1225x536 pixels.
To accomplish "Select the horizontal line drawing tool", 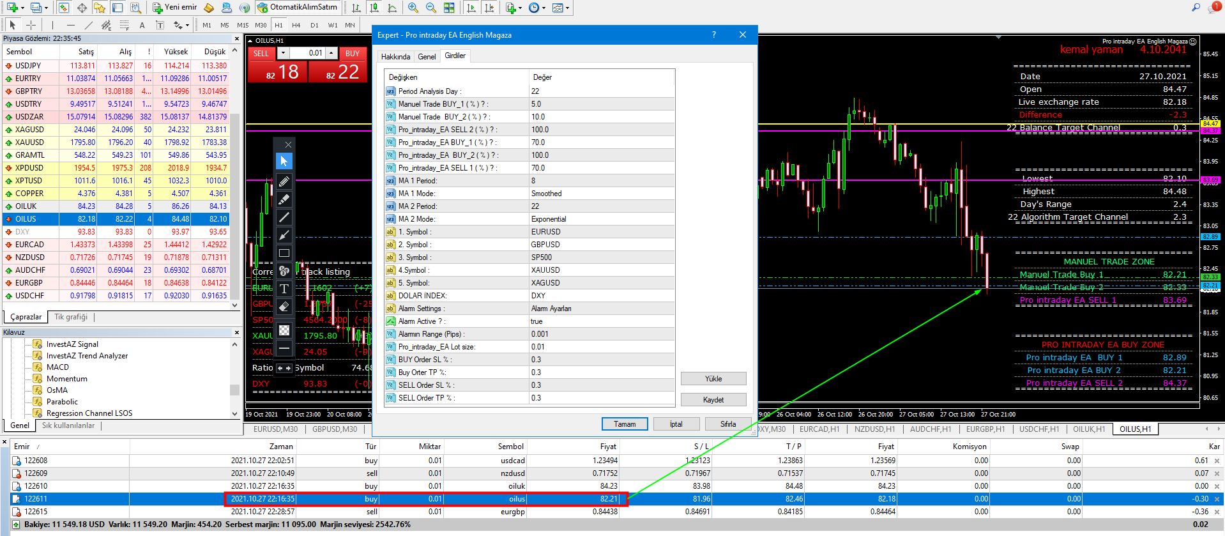I will 70,25.
